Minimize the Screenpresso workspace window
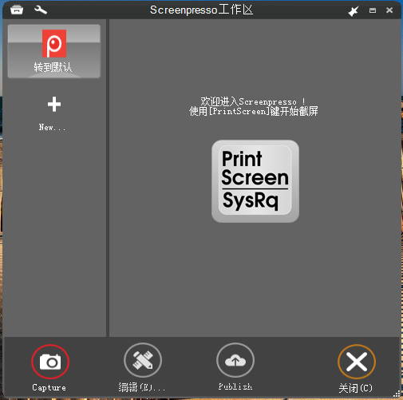Image resolution: width=403 pixels, height=400 pixels. pyautogui.click(x=373, y=10)
